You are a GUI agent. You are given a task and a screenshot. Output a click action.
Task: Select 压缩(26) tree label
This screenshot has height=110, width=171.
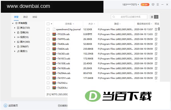(x=24, y=33)
